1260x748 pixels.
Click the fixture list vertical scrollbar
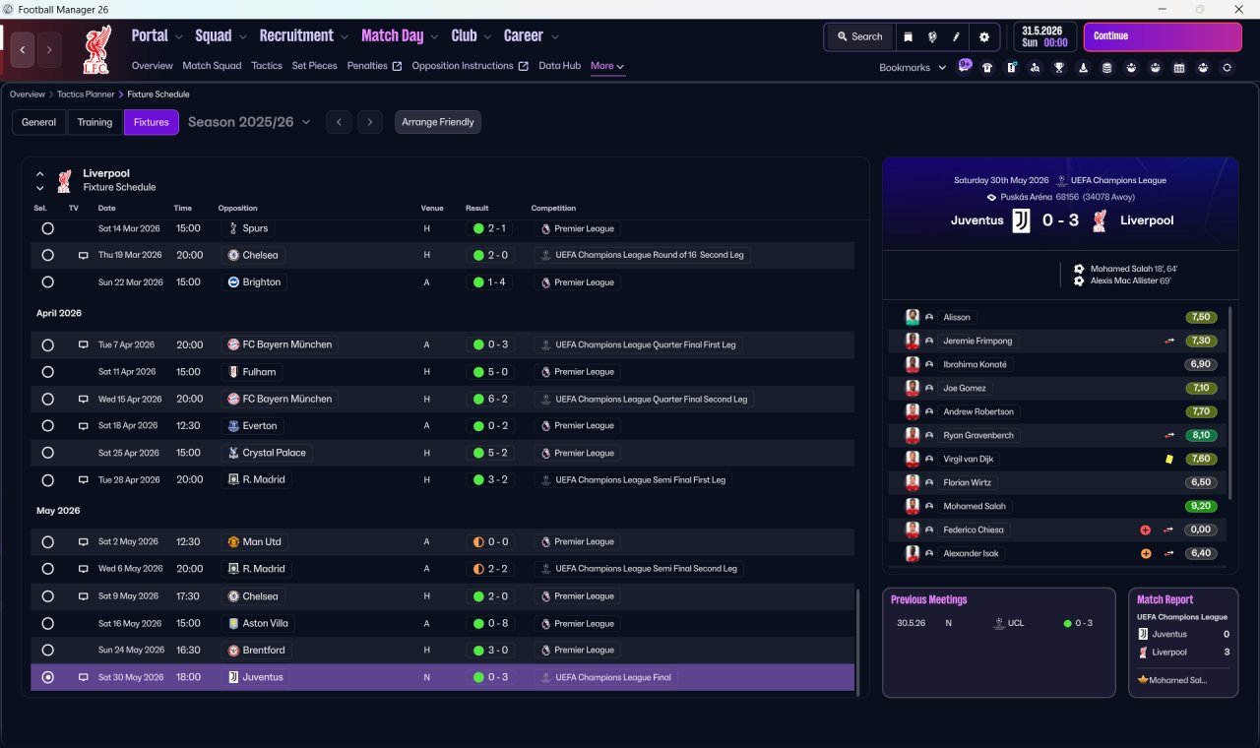click(859, 640)
